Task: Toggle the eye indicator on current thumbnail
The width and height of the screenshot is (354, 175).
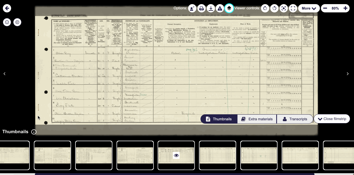Action: click(x=176, y=155)
